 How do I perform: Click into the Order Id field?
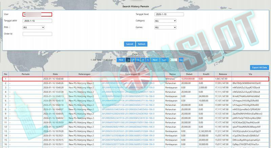(37, 34)
